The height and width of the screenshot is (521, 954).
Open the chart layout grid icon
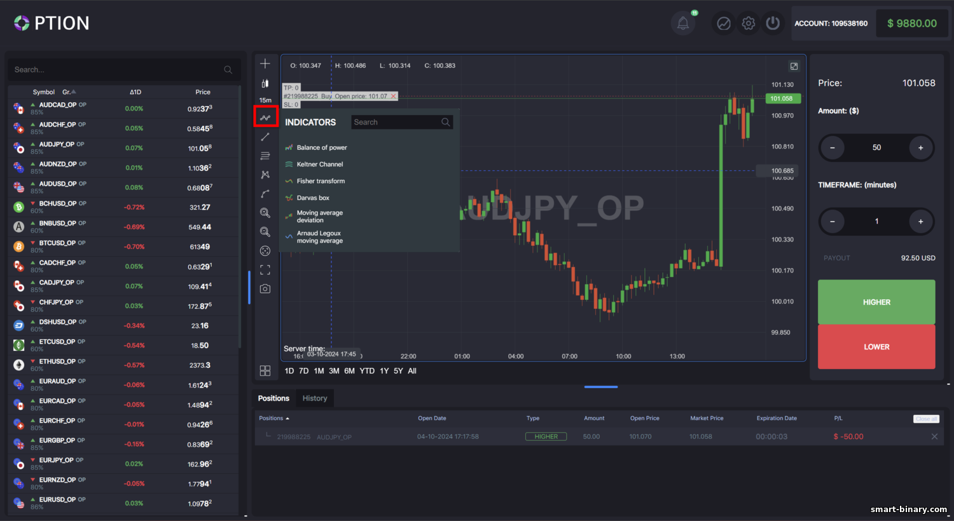pos(265,371)
